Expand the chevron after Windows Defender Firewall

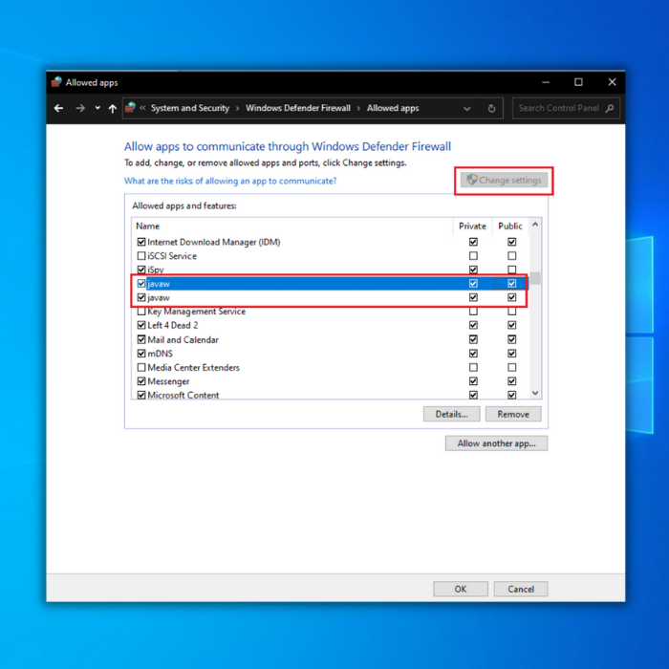(358, 108)
